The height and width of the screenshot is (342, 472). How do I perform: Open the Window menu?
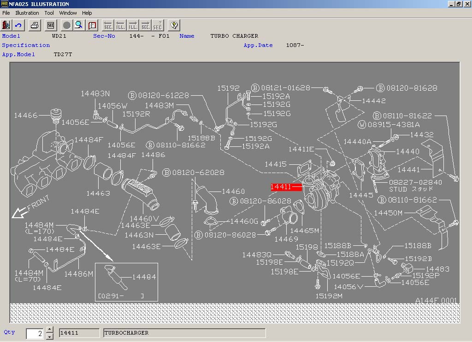68,13
